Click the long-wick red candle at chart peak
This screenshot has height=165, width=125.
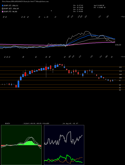click(46, 68)
